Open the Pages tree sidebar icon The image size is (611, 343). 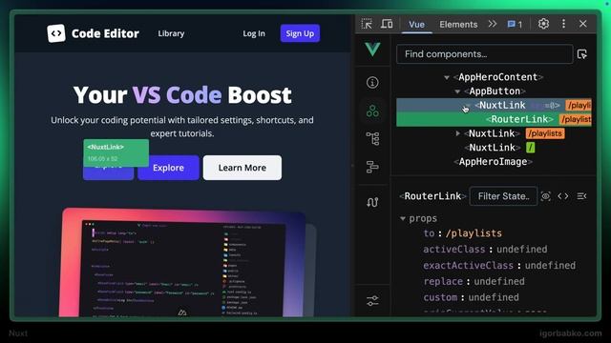coord(372,138)
